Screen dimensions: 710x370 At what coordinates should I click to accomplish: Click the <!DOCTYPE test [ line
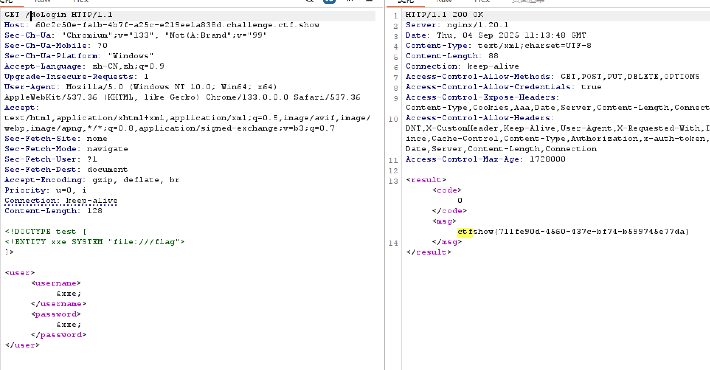pos(46,232)
